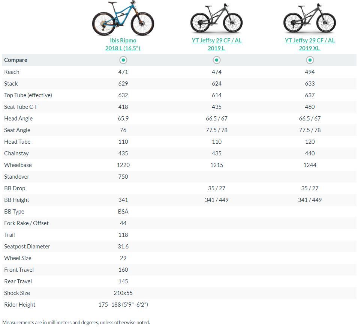358x328 pixels.
Task: Open the YT Jeffsy 29 2019 L link
Action: [x=216, y=44]
